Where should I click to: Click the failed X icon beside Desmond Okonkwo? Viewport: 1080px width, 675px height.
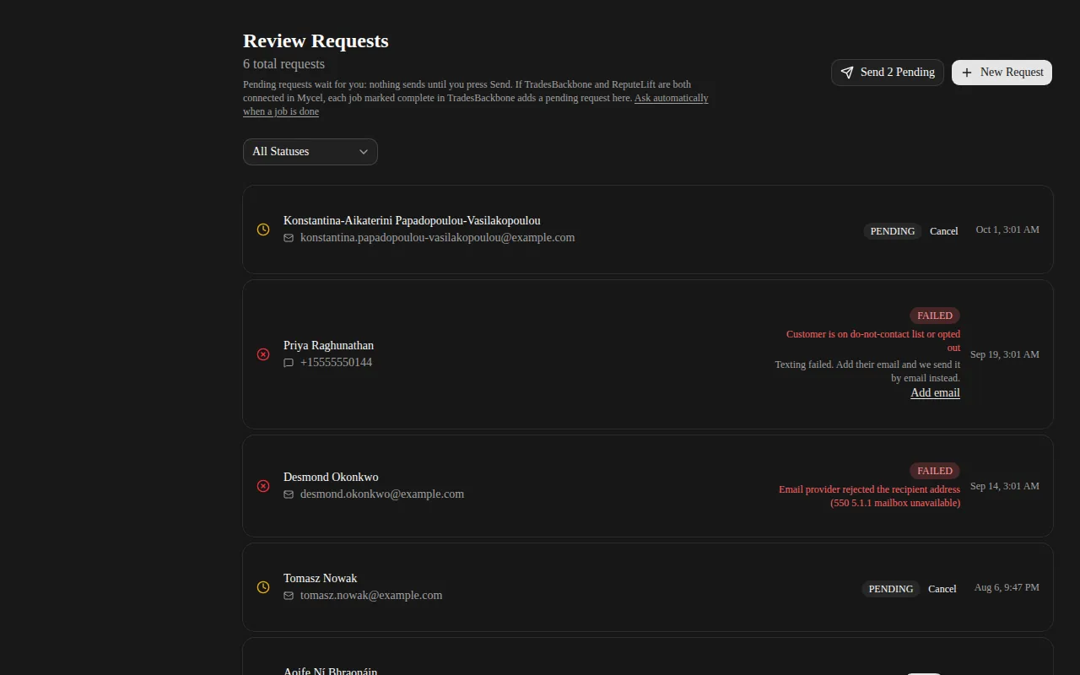[x=263, y=486]
